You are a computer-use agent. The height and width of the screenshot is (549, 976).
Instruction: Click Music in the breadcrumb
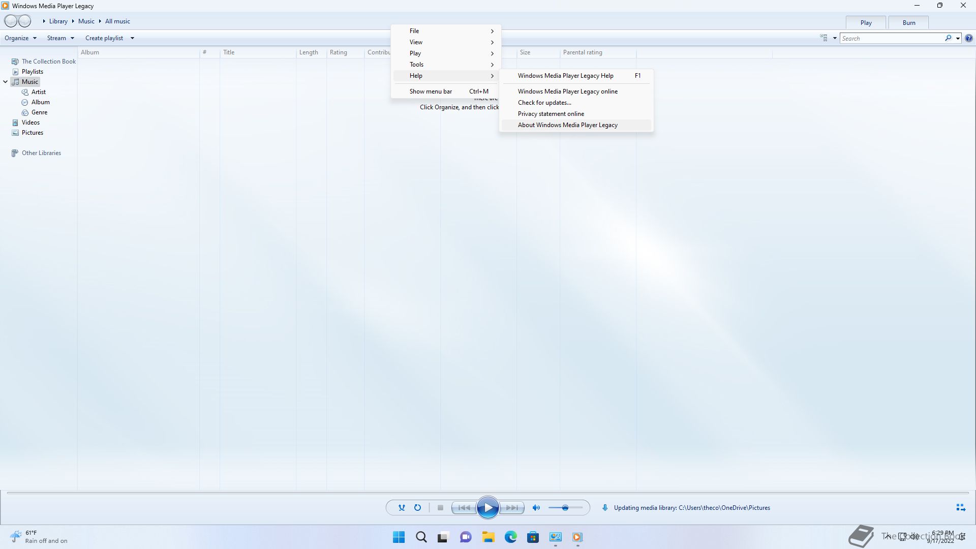pos(86,21)
